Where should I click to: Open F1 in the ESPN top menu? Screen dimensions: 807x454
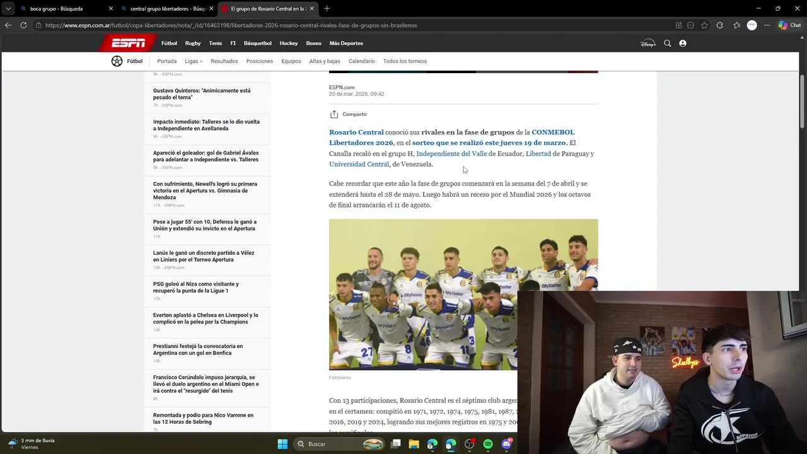pyautogui.click(x=233, y=44)
